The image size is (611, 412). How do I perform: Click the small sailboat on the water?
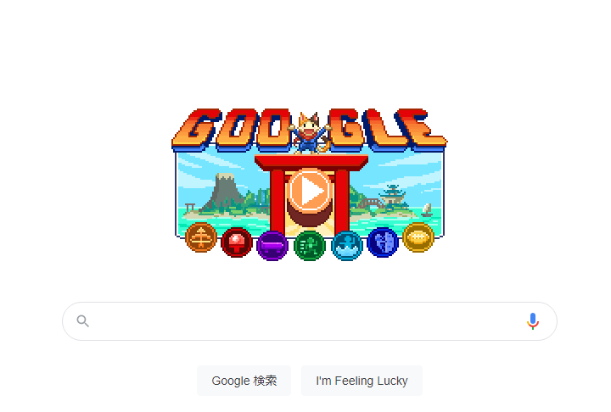(x=427, y=210)
